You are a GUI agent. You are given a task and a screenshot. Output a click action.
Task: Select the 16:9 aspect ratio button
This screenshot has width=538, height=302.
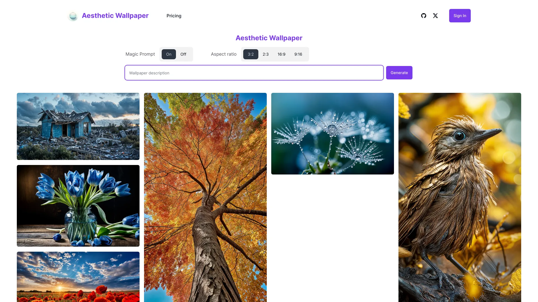(282, 54)
